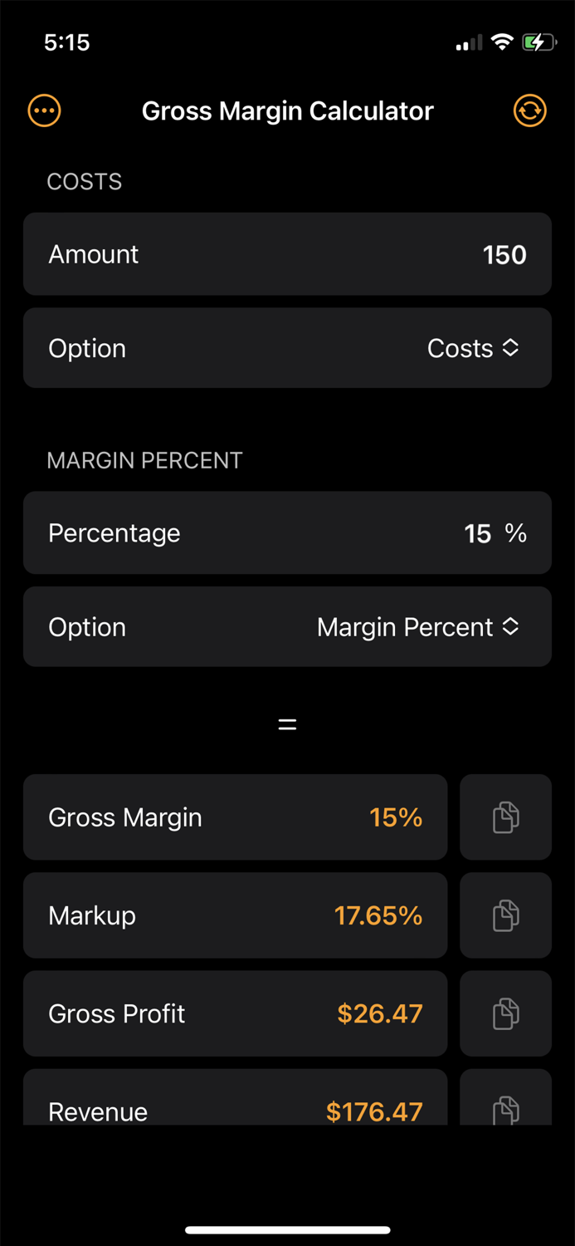Tap the equals sign between sections
The width and height of the screenshot is (575, 1246).
[287, 723]
